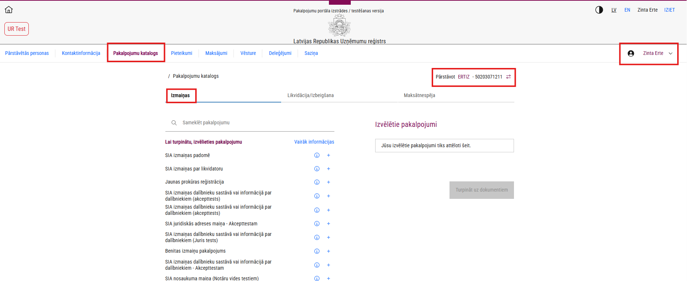Log out via IZIET link

pyautogui.click(x=670, y=10)
